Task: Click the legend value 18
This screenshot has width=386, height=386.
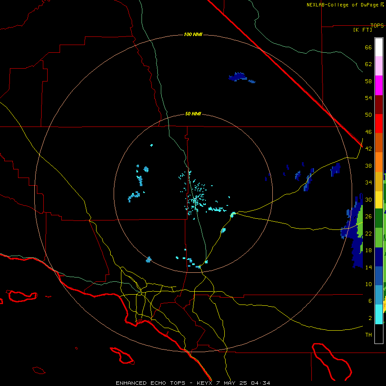Action: coord(368,250)
